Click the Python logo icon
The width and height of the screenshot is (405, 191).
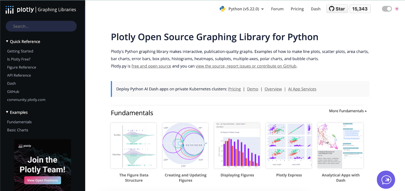(x=222, y=9)
